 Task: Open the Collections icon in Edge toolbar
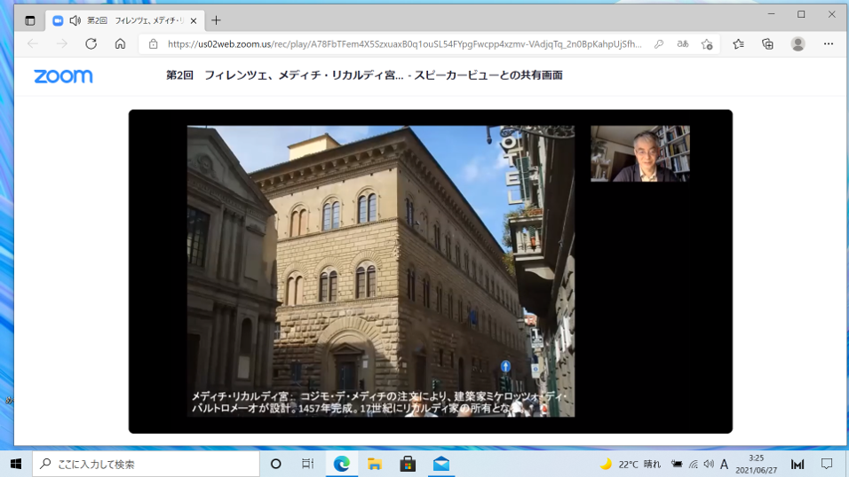[767, 43]
